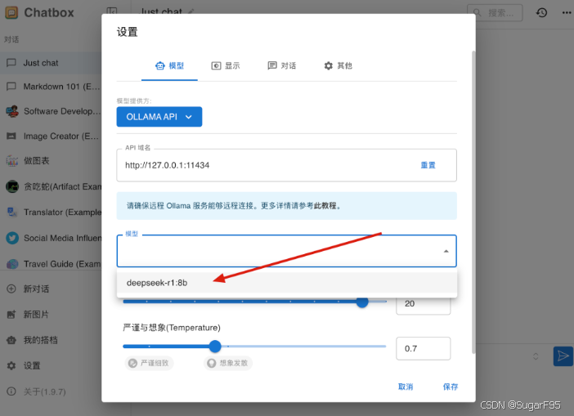Click the 做图表 chart icon
Image resolution: width=574 pixels, height=416 pixels.
(x=12, y=161)
